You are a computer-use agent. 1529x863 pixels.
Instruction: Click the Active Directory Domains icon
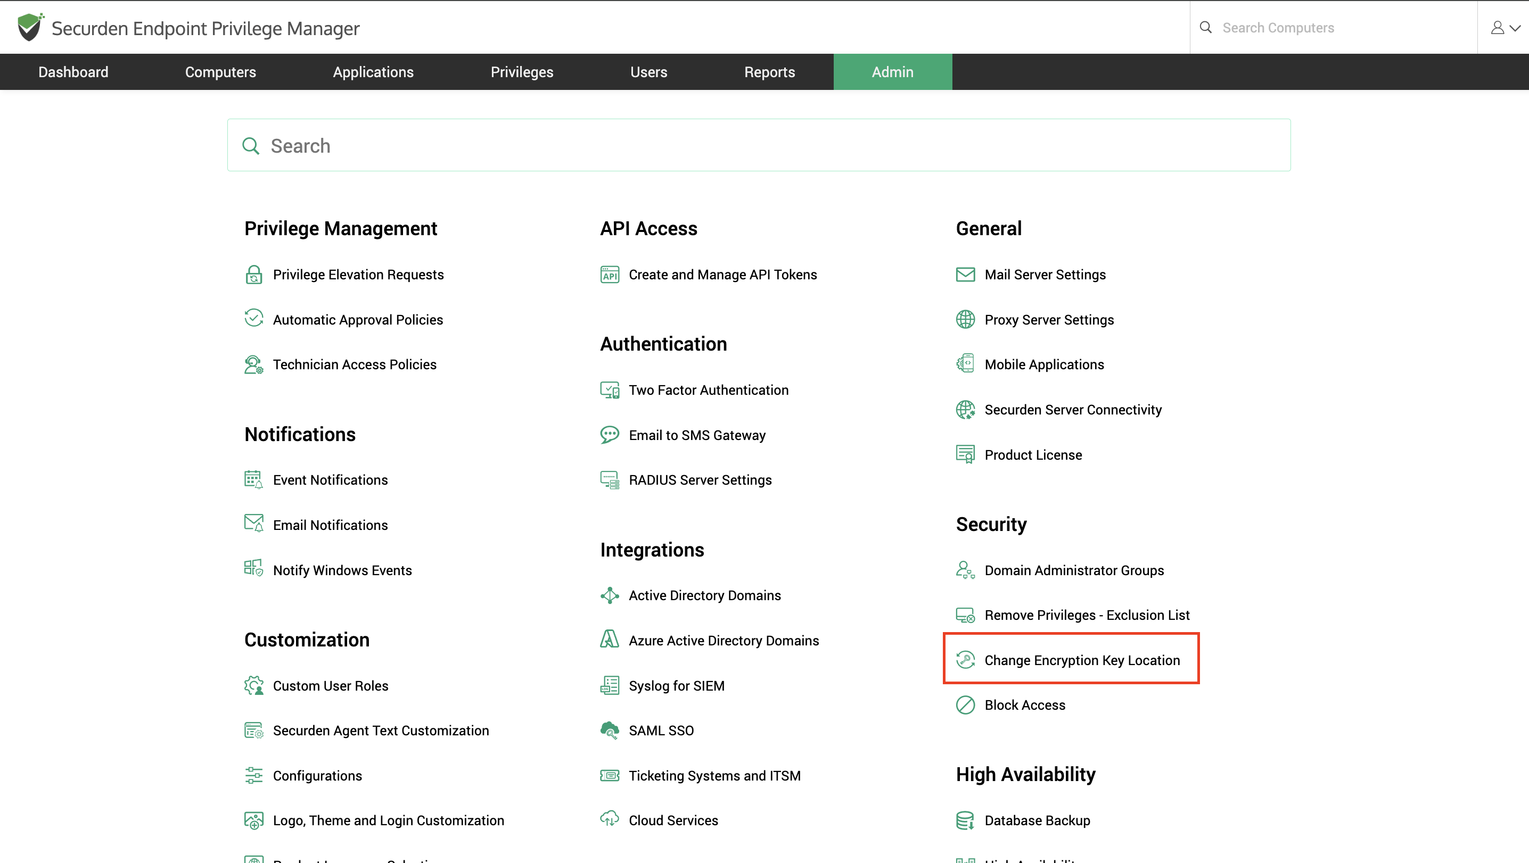point(609,595)
